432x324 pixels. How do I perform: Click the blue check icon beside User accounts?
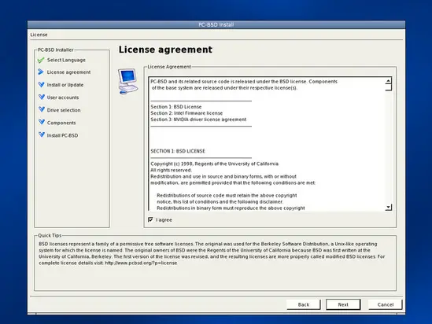[42, 98]
